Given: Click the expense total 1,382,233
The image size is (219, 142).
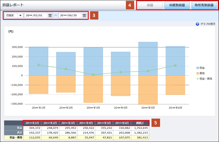Looking at the screenshot, I should point(140,133).
